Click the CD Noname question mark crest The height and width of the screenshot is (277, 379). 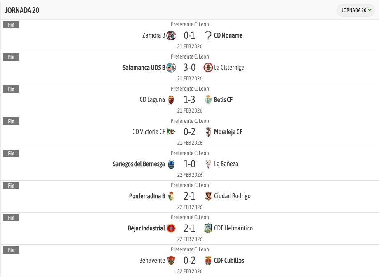tap(208, 35)
